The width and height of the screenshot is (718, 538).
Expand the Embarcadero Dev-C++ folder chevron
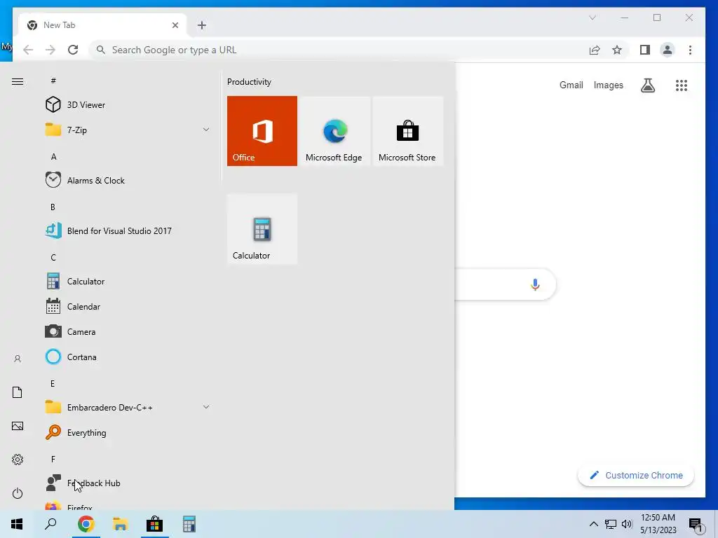(x=206, y=407)
